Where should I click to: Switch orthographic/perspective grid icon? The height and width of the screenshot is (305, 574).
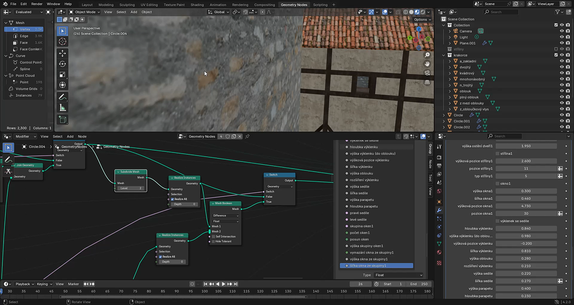(x=427, y=82)
